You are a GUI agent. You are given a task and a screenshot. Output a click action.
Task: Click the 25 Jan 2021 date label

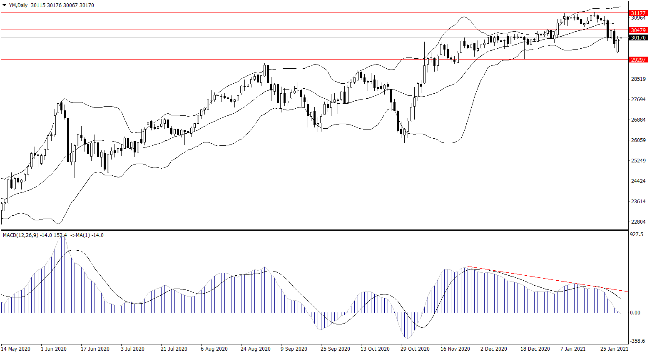click(614, 349)
